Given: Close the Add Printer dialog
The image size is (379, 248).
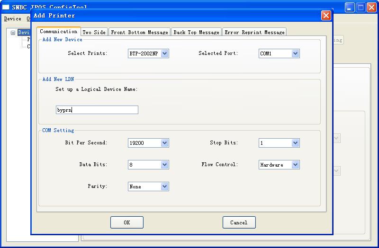Looking at the screenshot, I should click(x=326, y=16).
